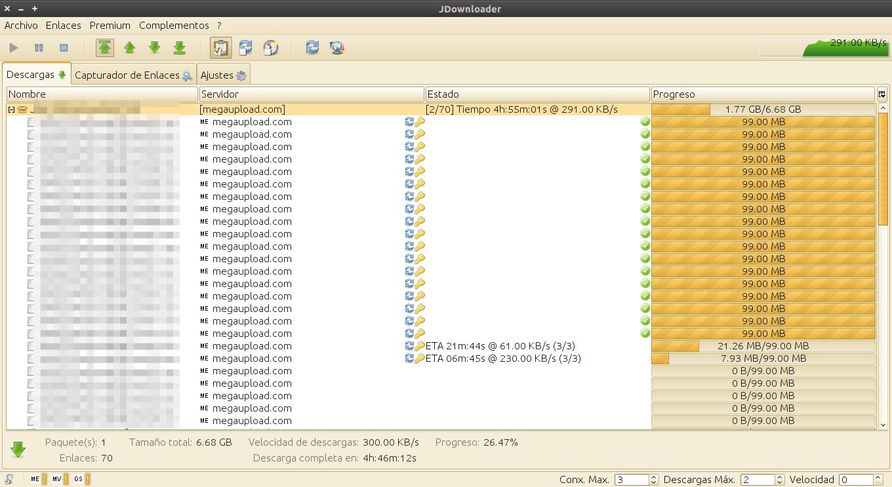The image size is (892, 487).
Task: Increase Velocidad with spinner up arrow
Action: [x=878, y=477]
